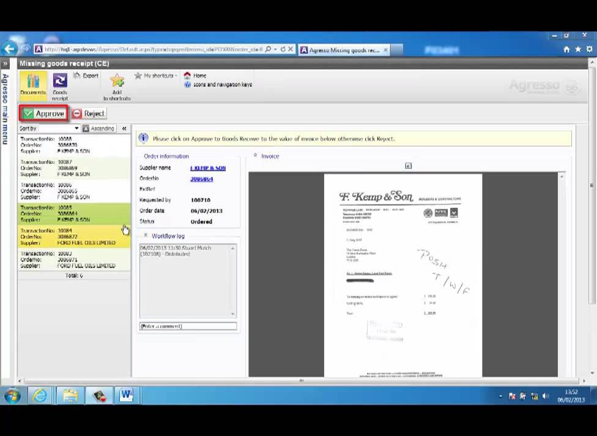This screenshot has width=597, height=436.
Task: Select transaction 10084 Ford Fuel Oils
Action: tap(74, 236)
